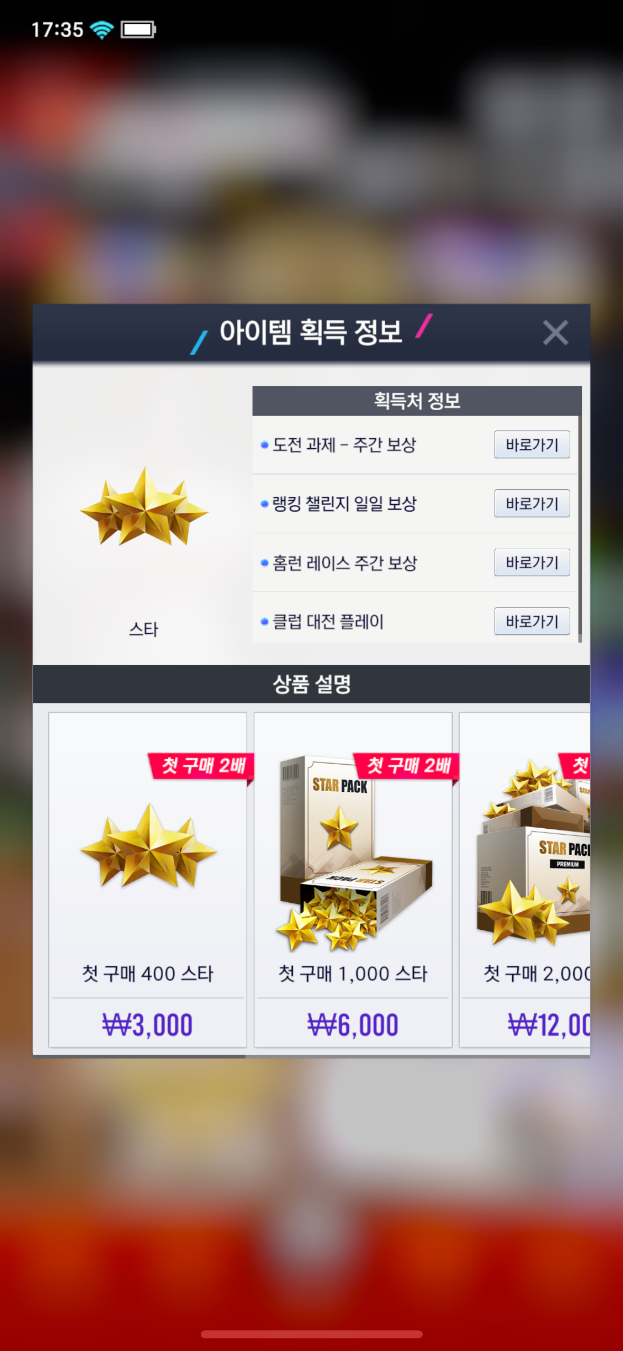Go to 도전 과제 - 주간 보상 via 바로가기

[x=532, y=444]
